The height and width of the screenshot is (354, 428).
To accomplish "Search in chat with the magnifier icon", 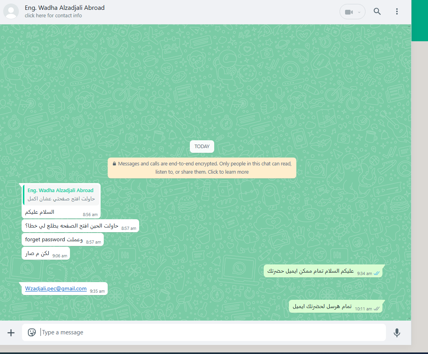I will [377, 11].
